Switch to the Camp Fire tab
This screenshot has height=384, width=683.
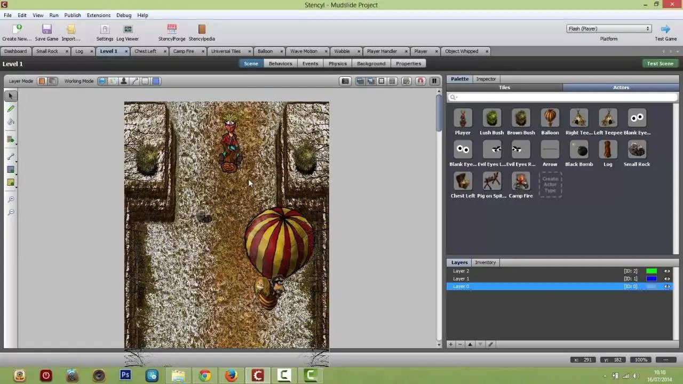point(184,51)
